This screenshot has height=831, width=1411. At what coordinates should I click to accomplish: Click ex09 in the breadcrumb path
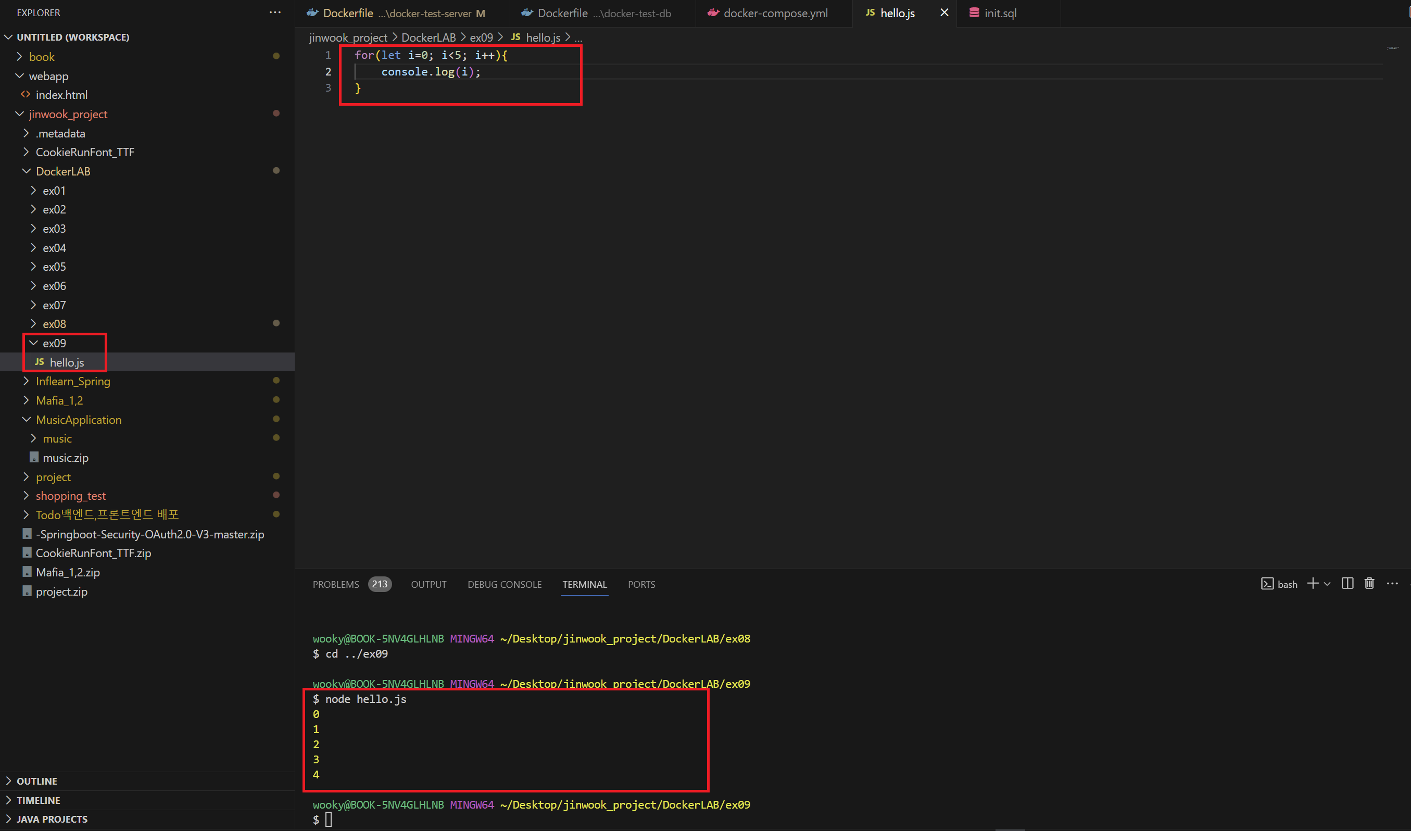(x=481, y=37)
